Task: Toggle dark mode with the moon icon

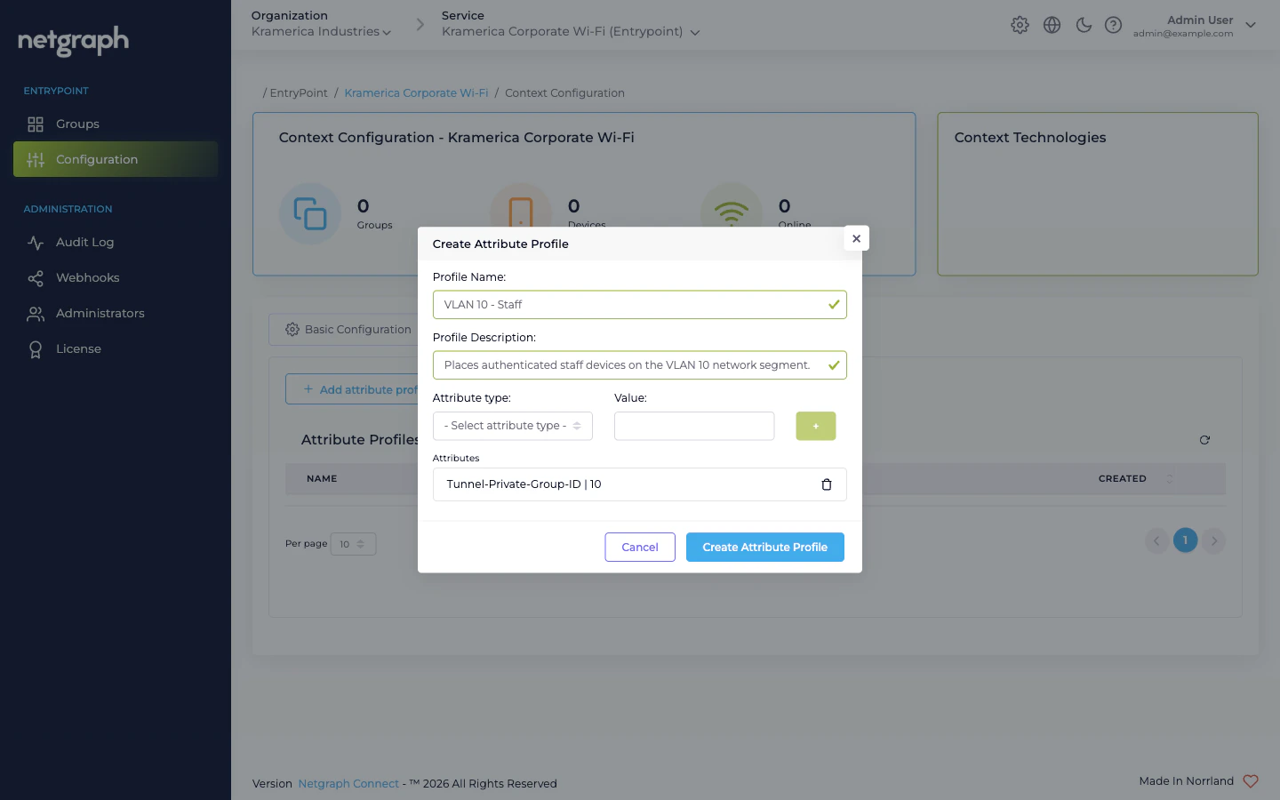Action: click(x=1084, y=25)
